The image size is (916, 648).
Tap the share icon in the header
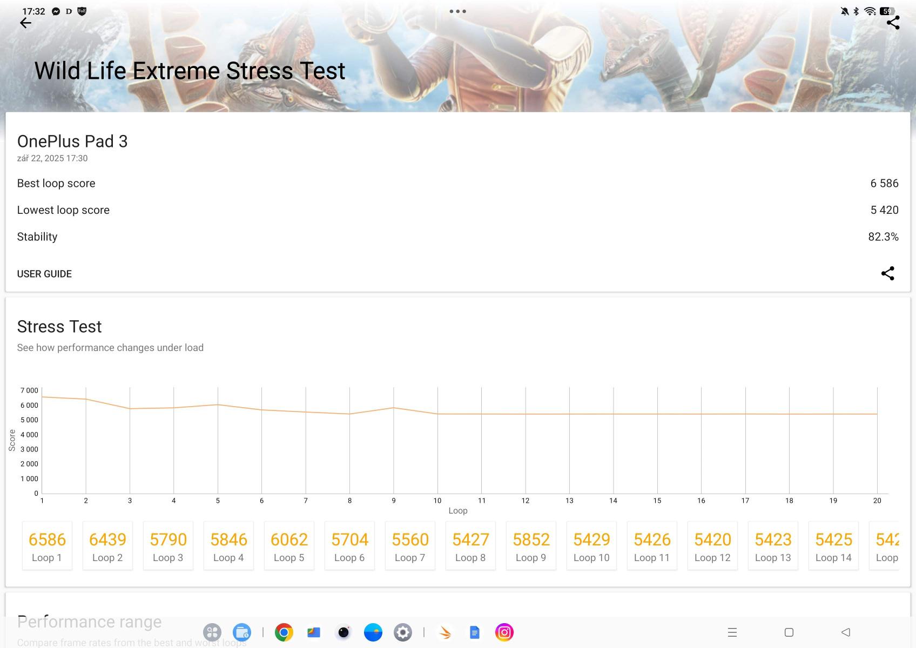click(893, 23)
